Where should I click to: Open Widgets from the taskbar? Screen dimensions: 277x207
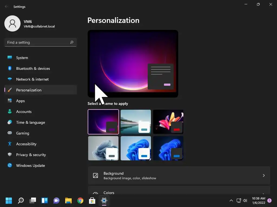[45, 201]
